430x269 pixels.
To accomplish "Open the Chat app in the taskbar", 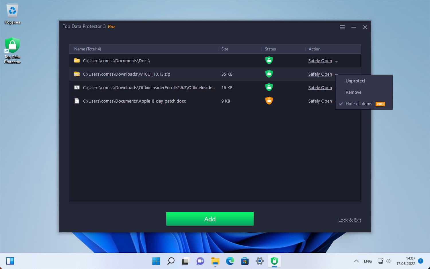I will point(200,261).
